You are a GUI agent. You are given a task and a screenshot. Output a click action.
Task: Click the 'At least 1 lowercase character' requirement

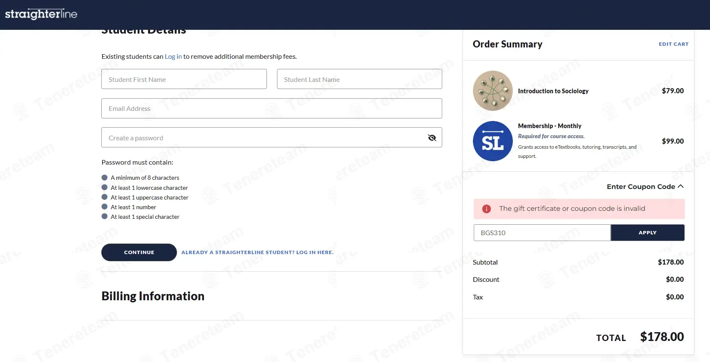pos(149,188)
